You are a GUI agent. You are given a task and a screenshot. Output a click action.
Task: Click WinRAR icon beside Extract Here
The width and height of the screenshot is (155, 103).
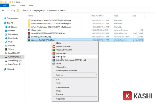click(54, 57)
